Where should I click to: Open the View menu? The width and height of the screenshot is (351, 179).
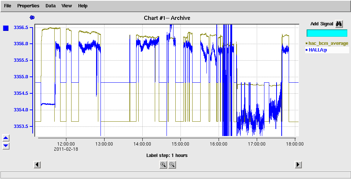point(67,6)
